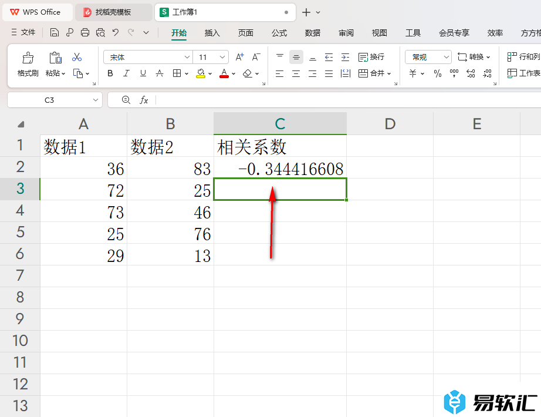Viewport: 541px width, 417px height.
Task: Open Print Preview icon
Action: 100,32
